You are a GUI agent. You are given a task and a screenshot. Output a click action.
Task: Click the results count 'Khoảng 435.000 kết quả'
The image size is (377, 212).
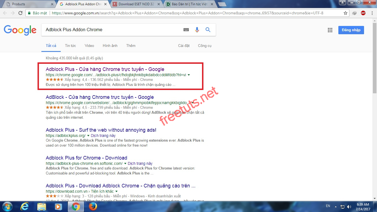coord(74,58)
